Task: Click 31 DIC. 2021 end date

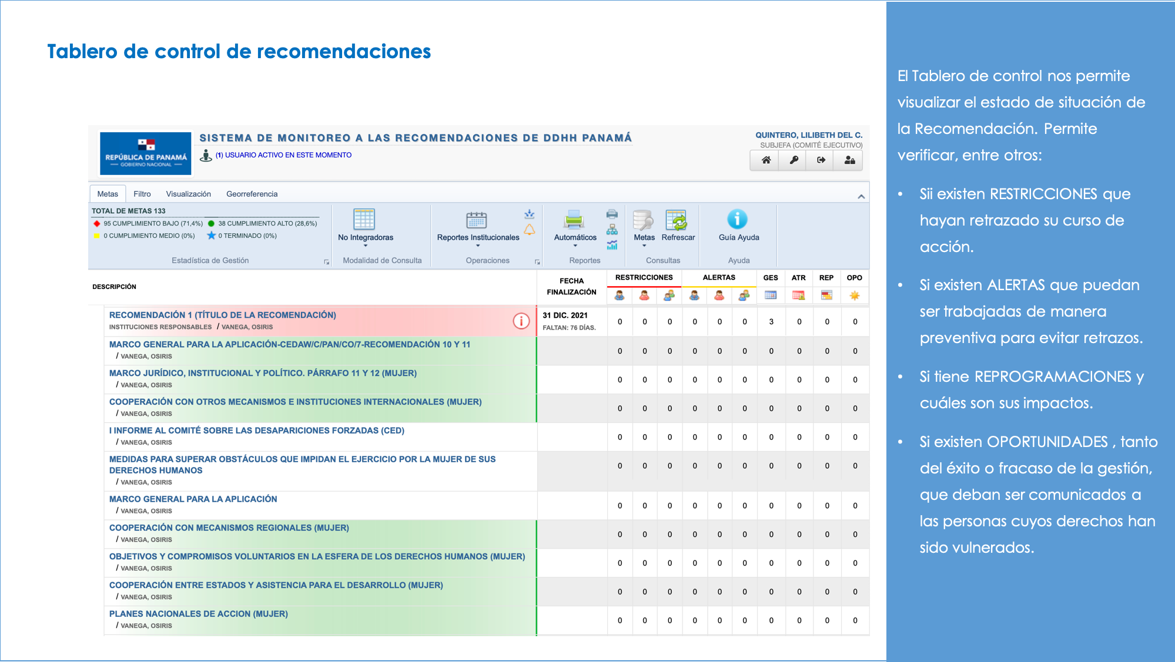Action: pyautogui.click(x=565, y=315)
